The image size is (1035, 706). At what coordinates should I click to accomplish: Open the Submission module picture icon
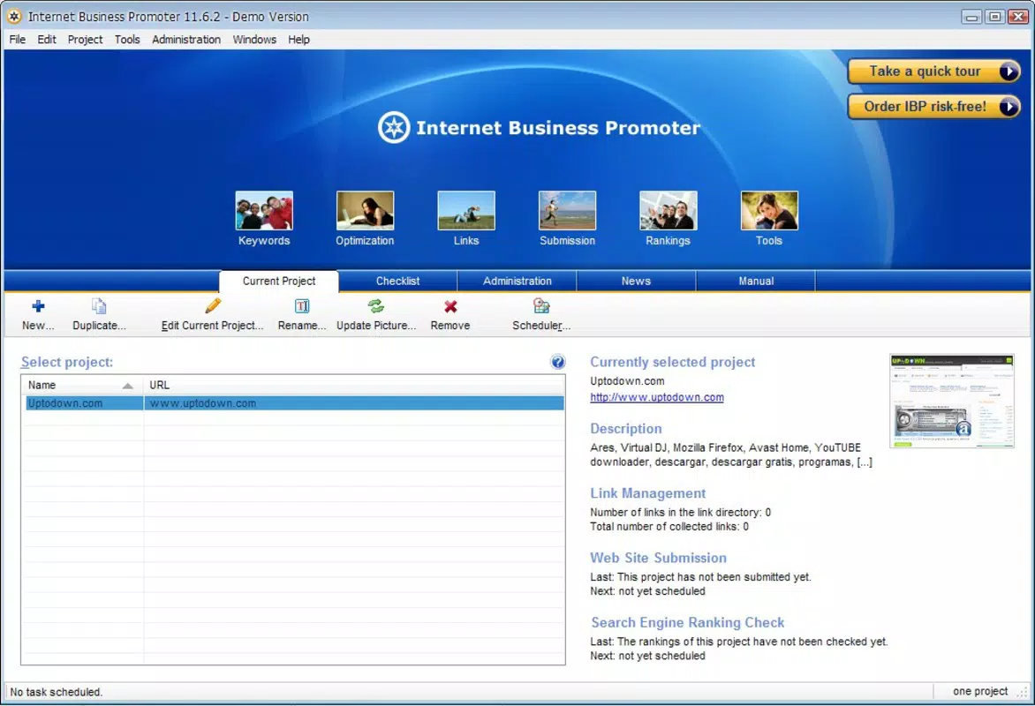pos(567,211)
